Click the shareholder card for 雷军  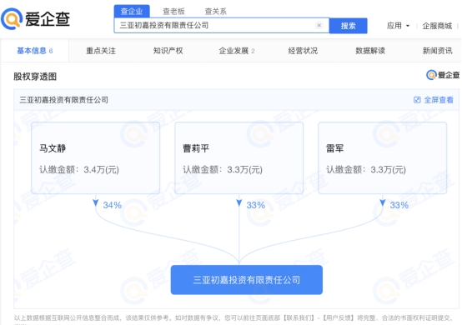383,158
